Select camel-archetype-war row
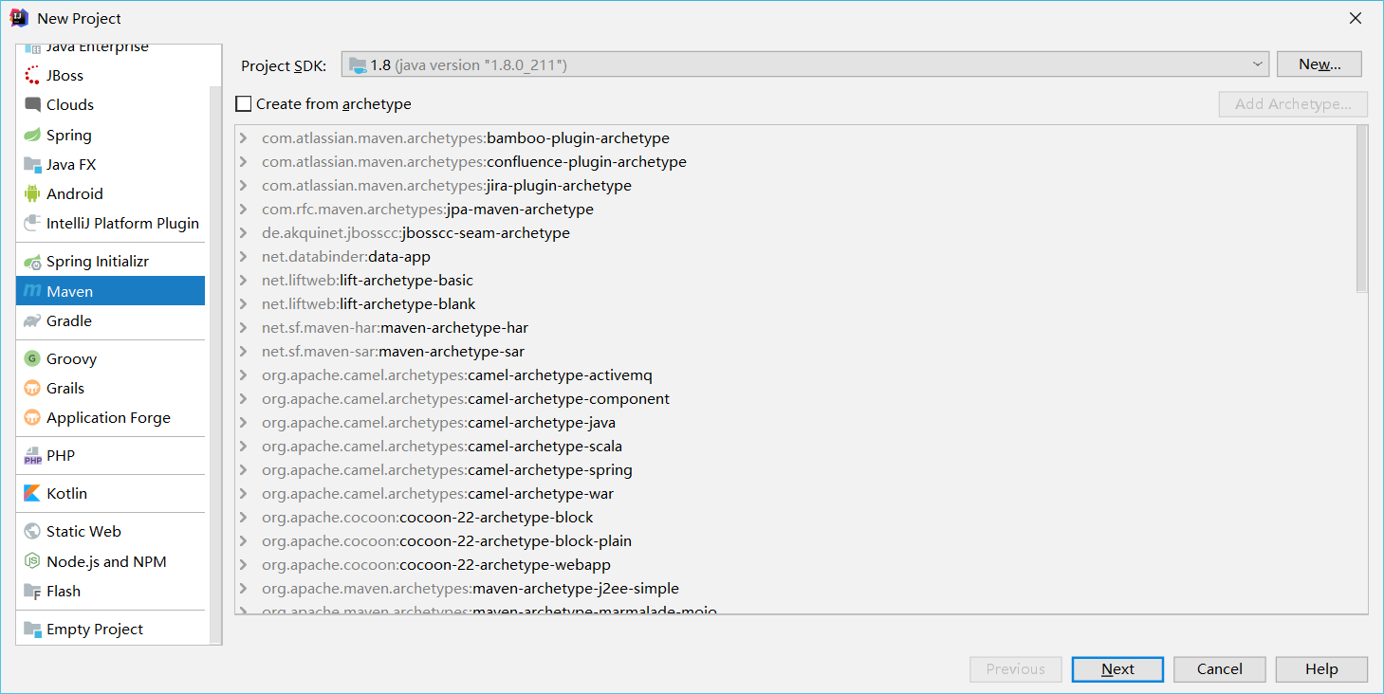1384x694 pixels. pos(795,494)
